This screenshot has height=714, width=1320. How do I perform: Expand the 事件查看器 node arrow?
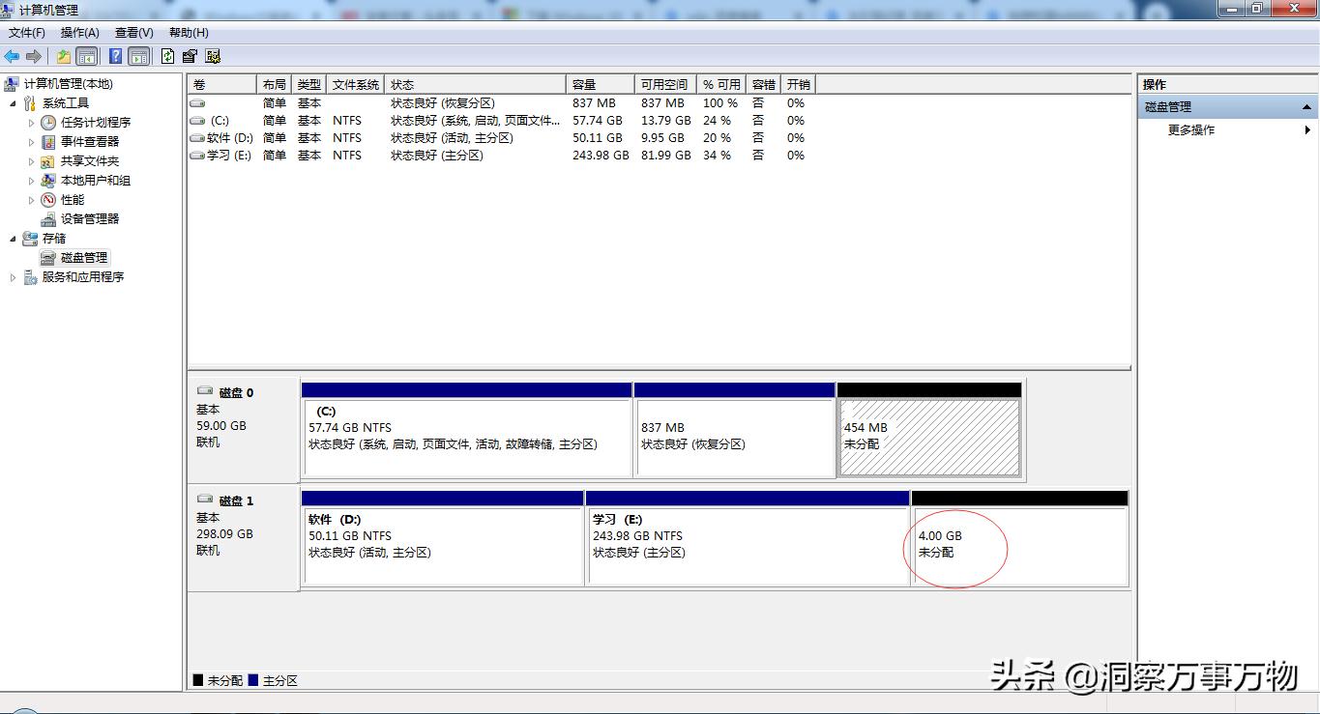click(31, 142)
